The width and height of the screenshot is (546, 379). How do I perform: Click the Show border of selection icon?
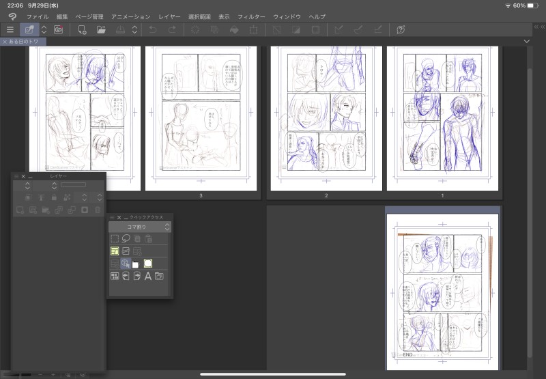[315, 29]
